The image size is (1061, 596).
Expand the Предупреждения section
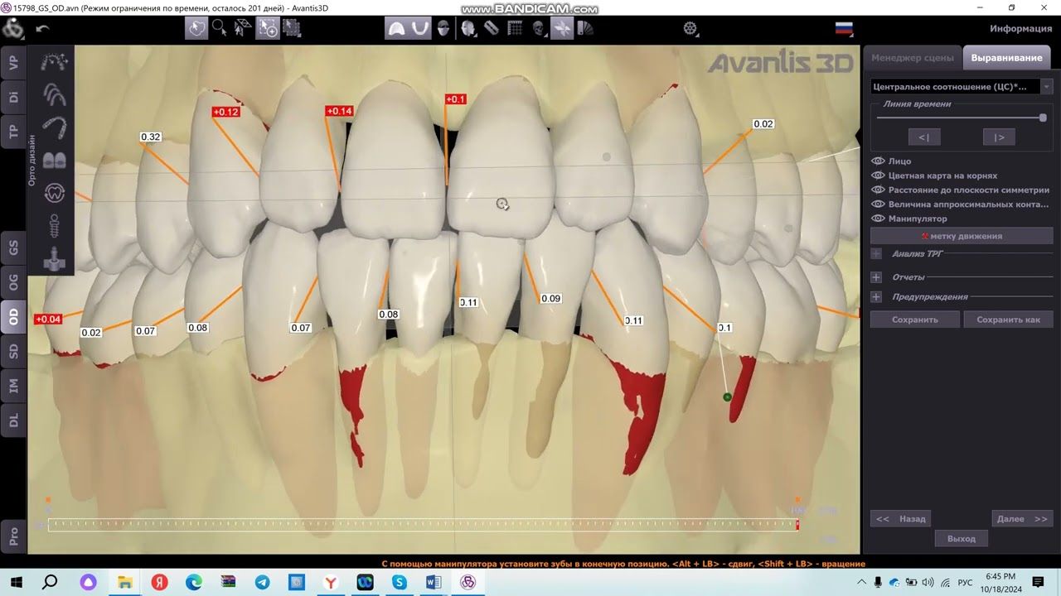click(x=876, y=297)
